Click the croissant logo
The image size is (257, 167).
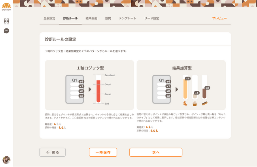tap(7, 7)
